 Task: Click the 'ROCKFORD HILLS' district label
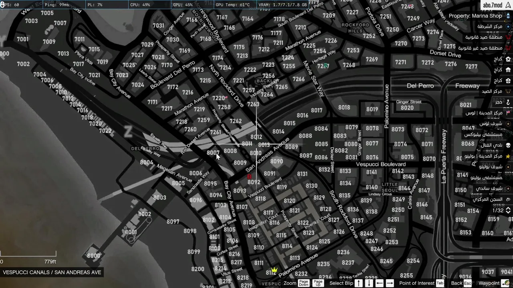click(355, 28)
